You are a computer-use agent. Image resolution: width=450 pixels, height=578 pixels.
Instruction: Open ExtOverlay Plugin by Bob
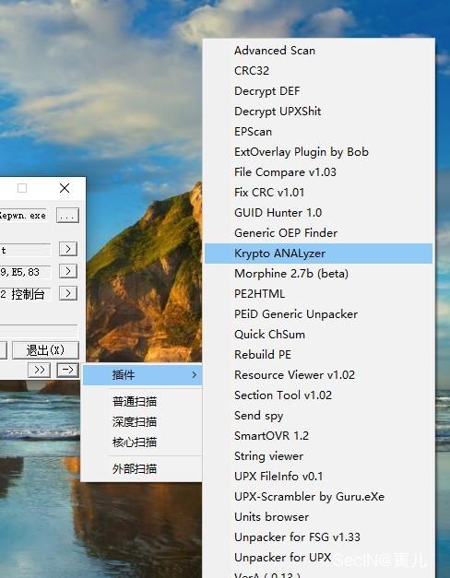[x=318, y=152]
